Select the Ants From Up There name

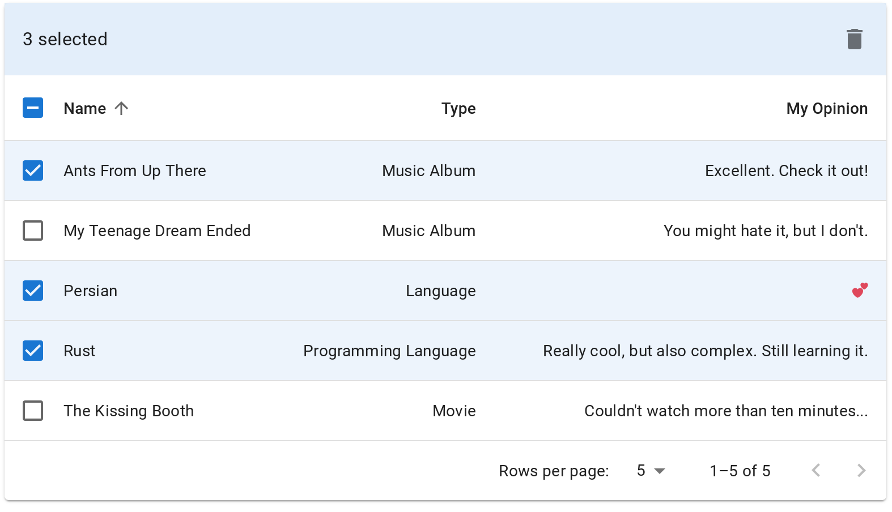135,171
